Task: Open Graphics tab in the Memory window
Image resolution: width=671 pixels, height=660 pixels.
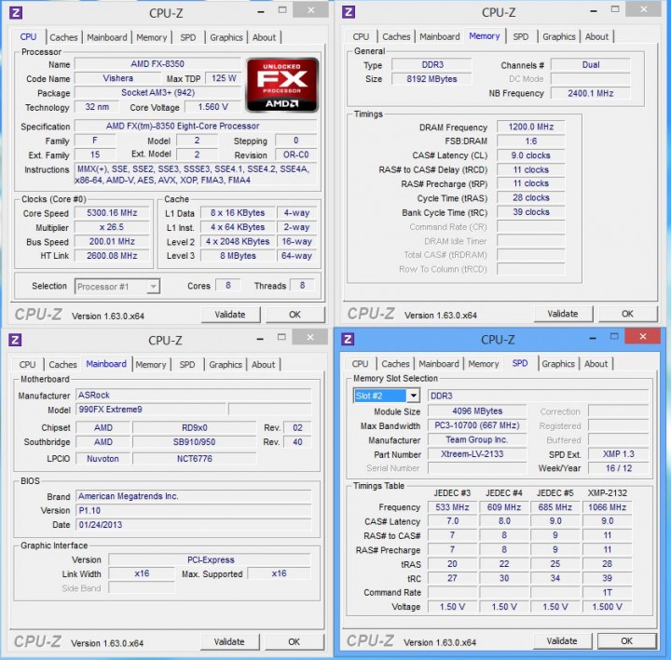Action: click(559, 36)
